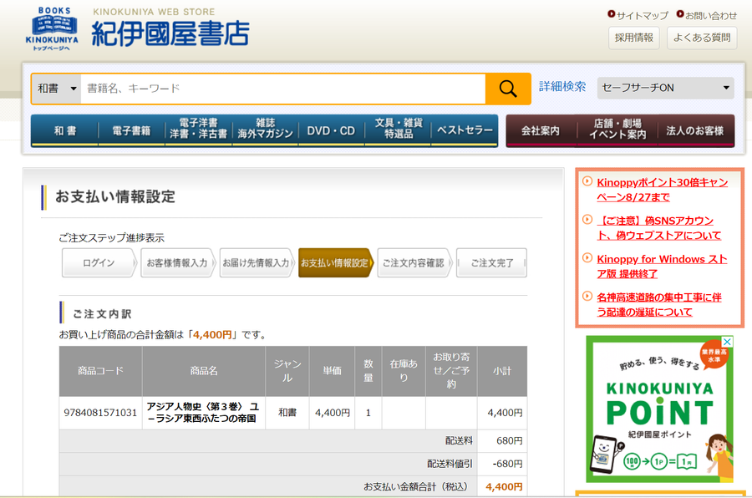This screenshot has width=752, height=498.
Task: Click the よくある質問 button
Action: 702,38
